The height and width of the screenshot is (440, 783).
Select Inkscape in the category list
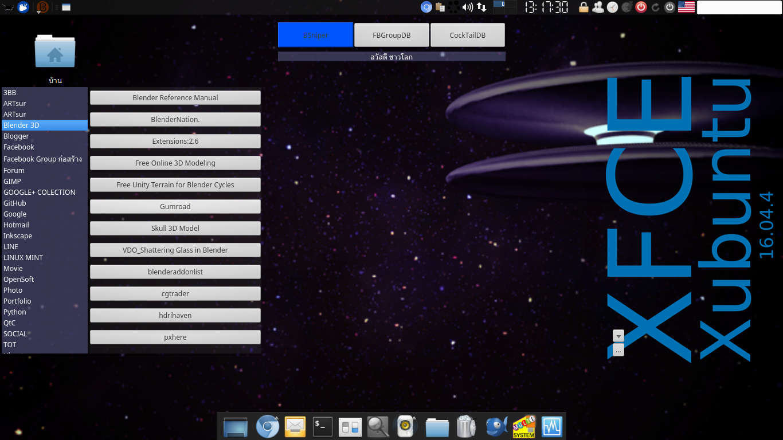click(x=45, y=235)
